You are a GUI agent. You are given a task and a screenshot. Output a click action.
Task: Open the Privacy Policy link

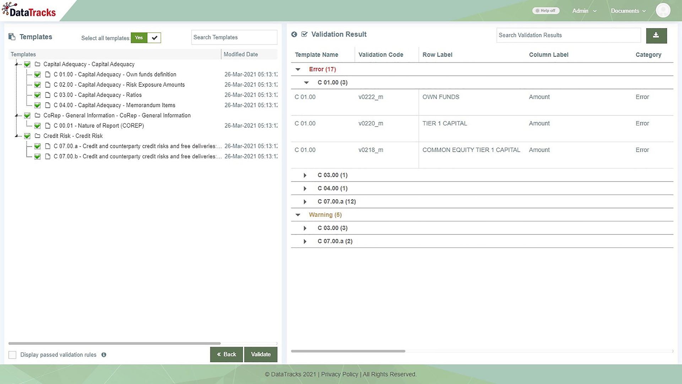point(340,374)
